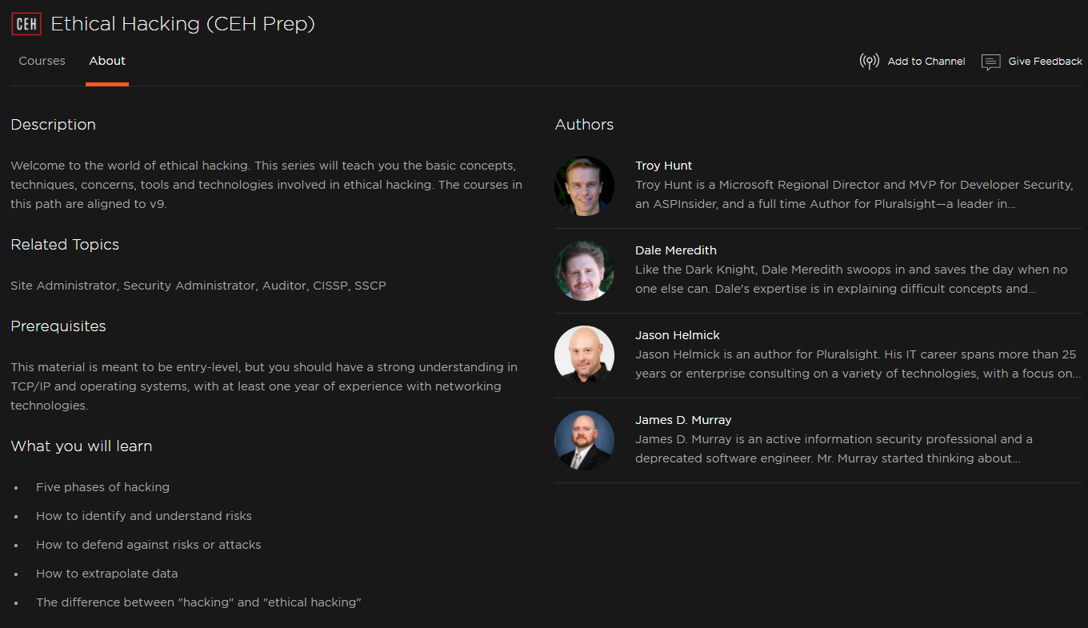
Task: Click the Ethical Hacking (CEH Prep) title
Action: tap(182, 24)
